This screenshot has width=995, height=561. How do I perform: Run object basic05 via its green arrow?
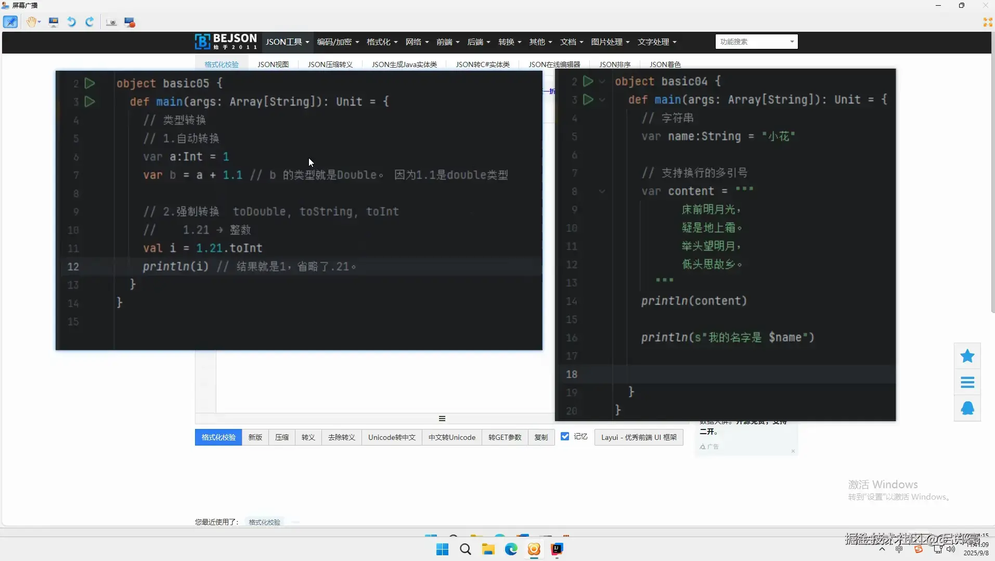(x=89, y=83)
